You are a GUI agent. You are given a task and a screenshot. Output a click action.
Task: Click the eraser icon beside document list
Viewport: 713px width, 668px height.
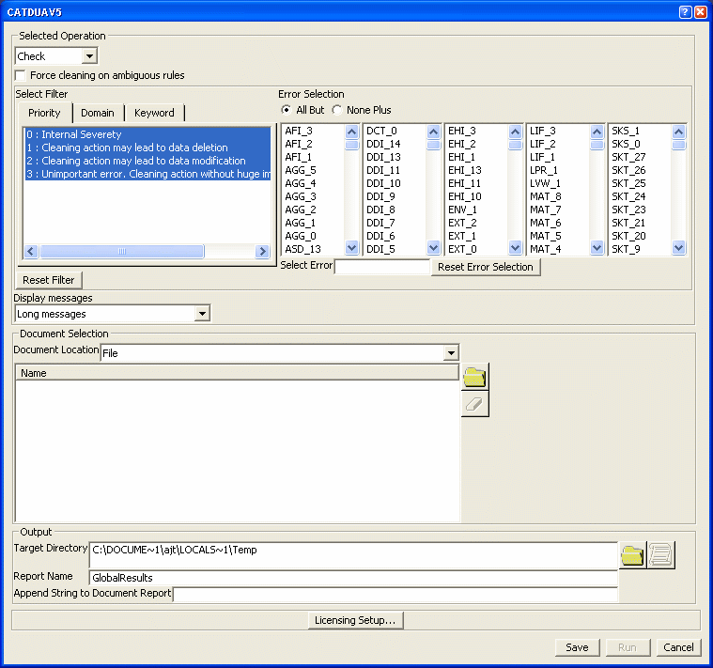(474, 404)
